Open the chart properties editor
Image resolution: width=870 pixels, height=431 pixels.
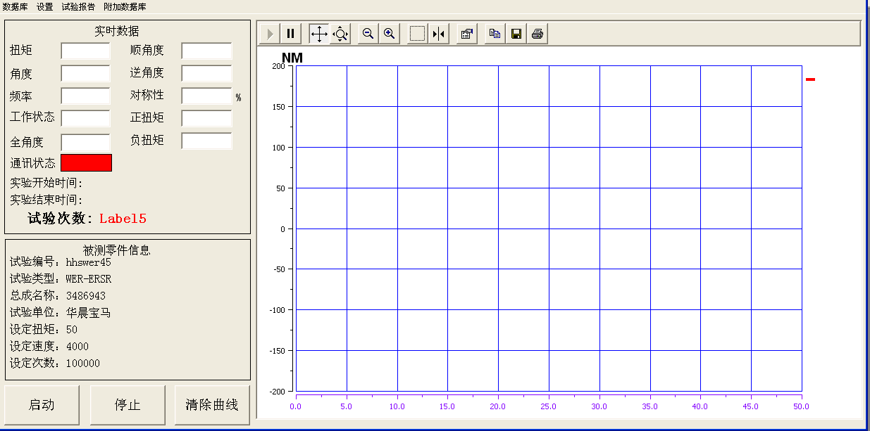(x=466, y=34)
